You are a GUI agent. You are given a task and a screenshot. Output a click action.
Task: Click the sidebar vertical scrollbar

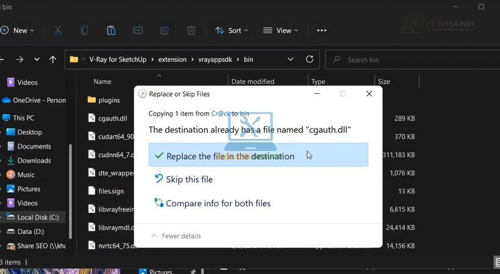71,191
